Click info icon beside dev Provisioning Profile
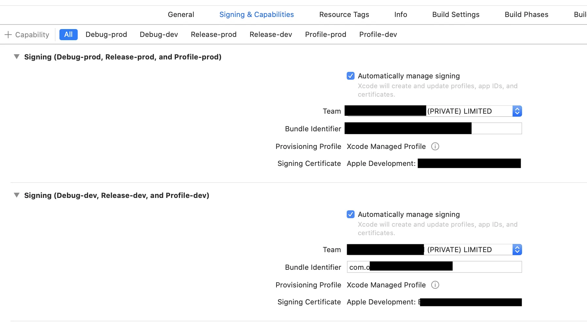 pos(435,285)
